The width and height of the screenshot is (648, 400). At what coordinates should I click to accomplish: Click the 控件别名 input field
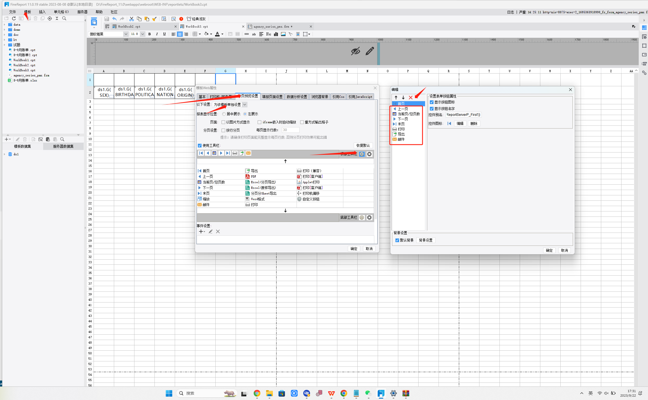pyautogui.click(x=463, y=115)
